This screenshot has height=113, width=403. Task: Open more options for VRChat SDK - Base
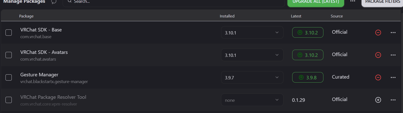(x=393, y=33)
